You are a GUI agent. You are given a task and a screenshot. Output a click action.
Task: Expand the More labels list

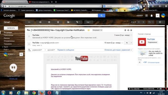6,50
